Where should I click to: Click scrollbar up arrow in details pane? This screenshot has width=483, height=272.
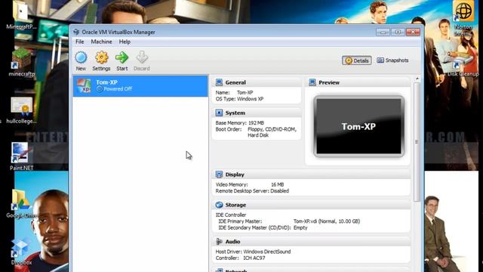417,79
